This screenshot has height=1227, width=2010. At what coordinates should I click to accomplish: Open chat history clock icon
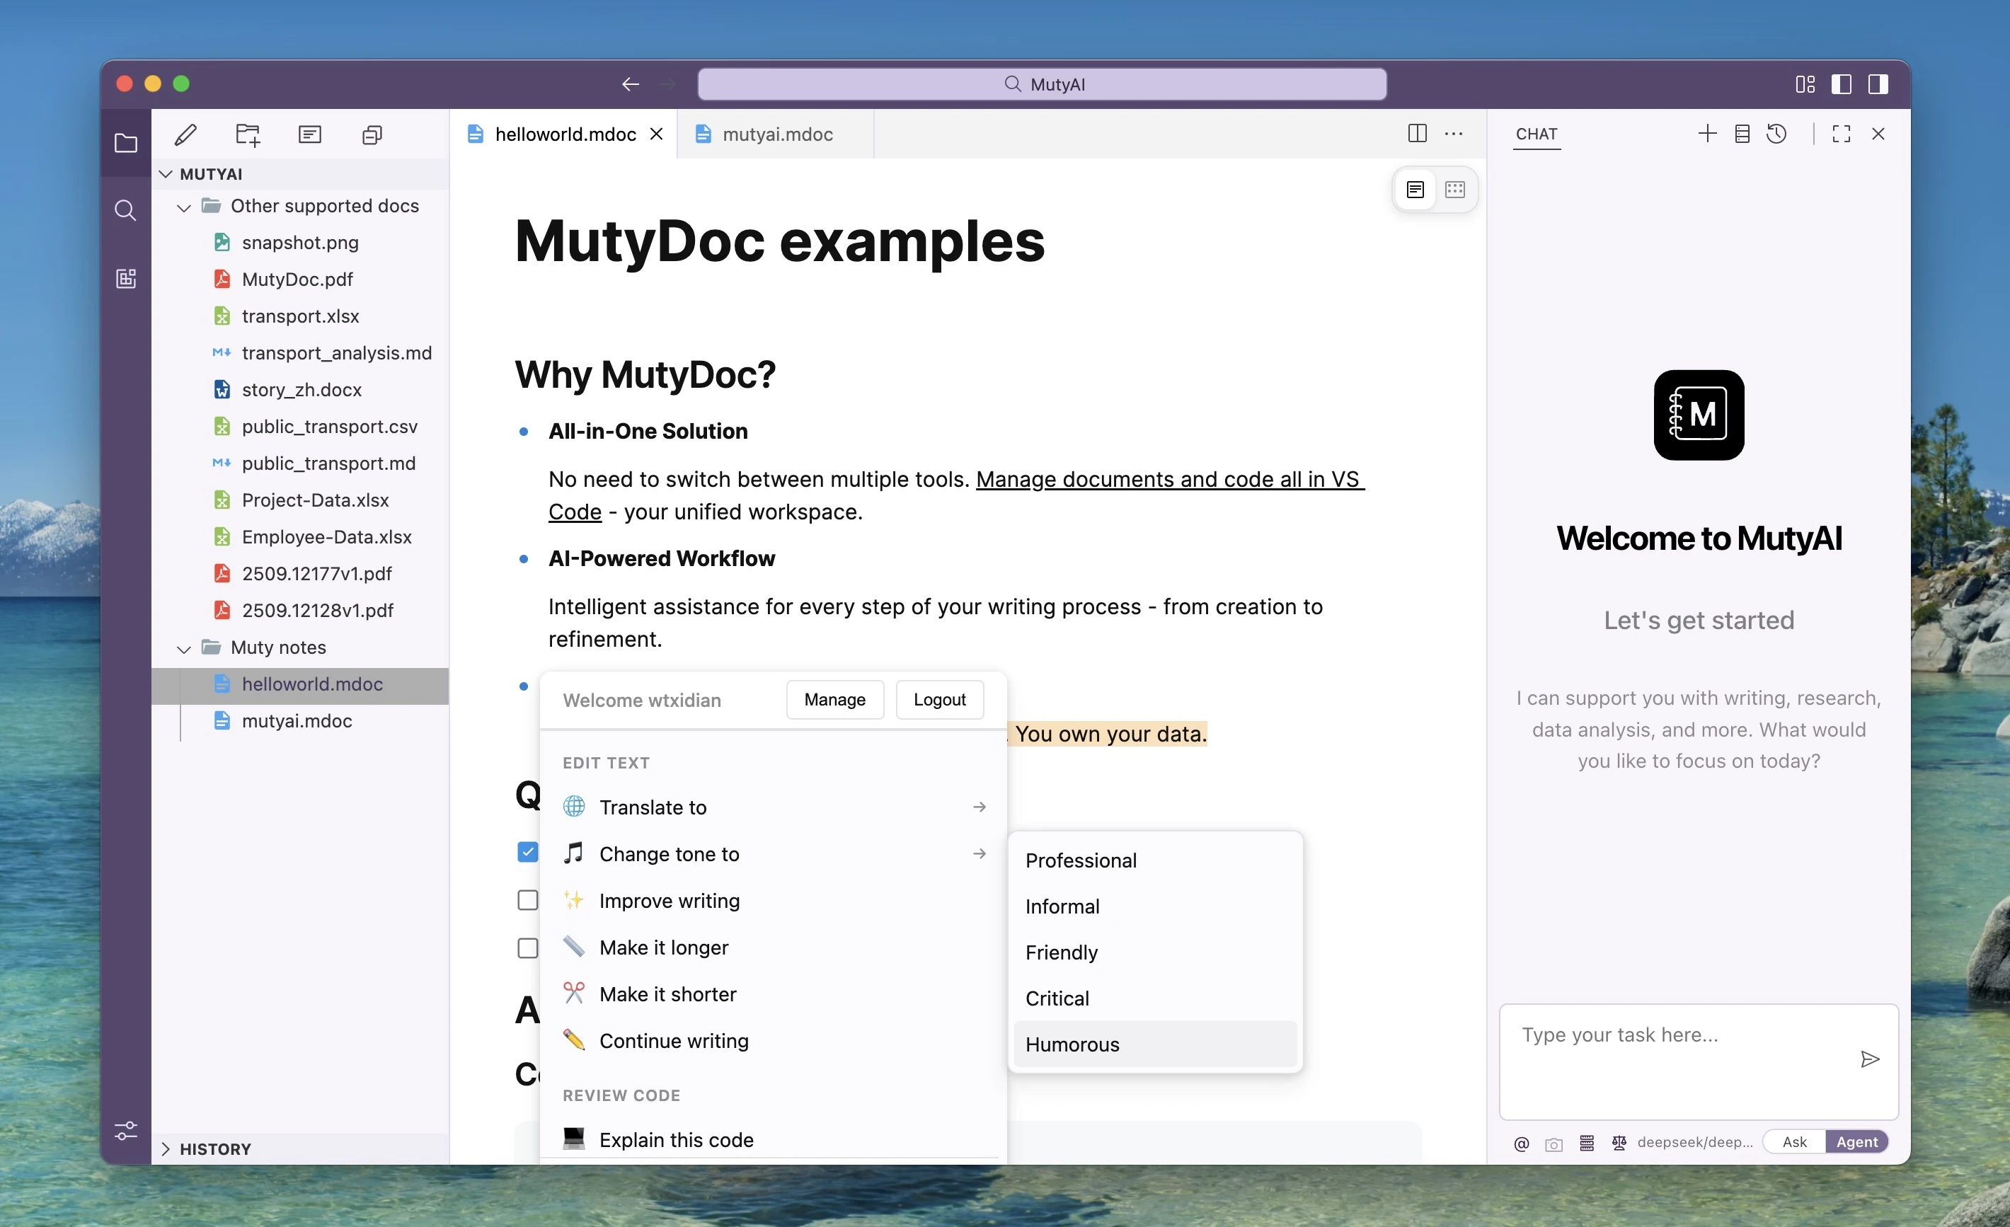(x=1776, y=134)
